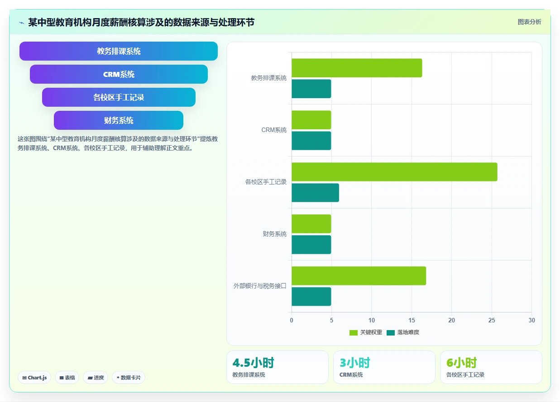Click the 落地难度 bar for 各校区手工记录
The image size is (560, 402).
pos(315,193)
